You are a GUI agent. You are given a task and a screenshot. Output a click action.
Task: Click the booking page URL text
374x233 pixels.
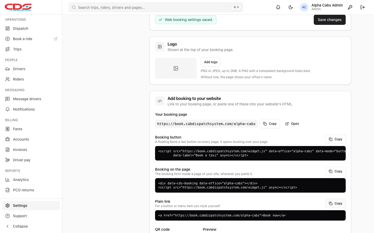click(x=206, y=124)
